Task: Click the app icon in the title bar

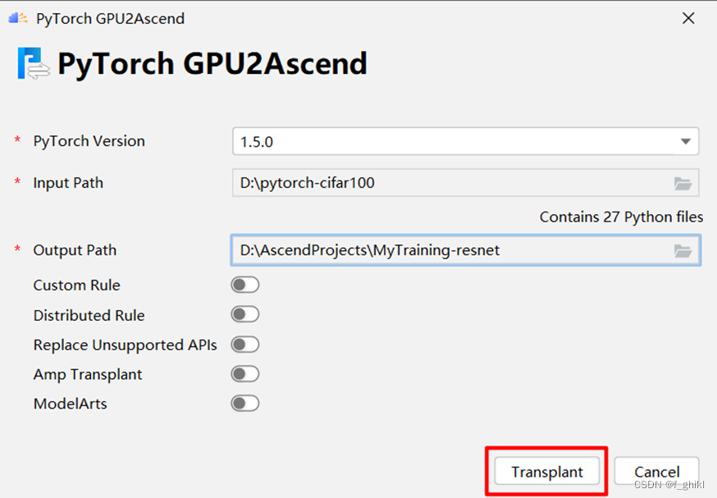Action: (x=17, y=16)
